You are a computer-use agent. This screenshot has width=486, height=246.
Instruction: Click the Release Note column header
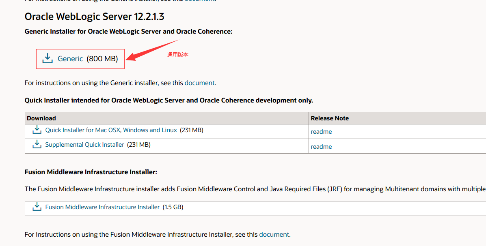click(329, 118)
